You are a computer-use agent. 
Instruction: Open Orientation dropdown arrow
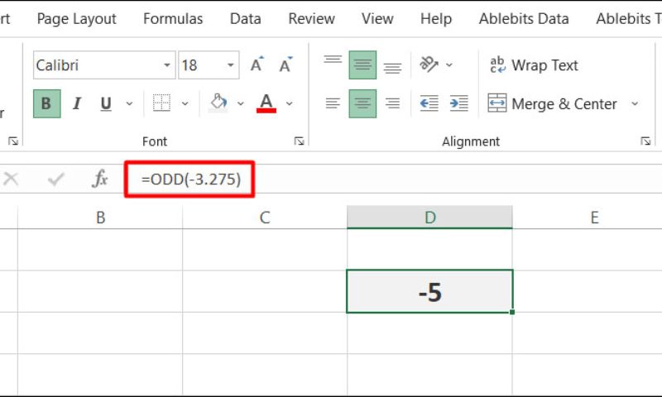click(x=449, y=65)
